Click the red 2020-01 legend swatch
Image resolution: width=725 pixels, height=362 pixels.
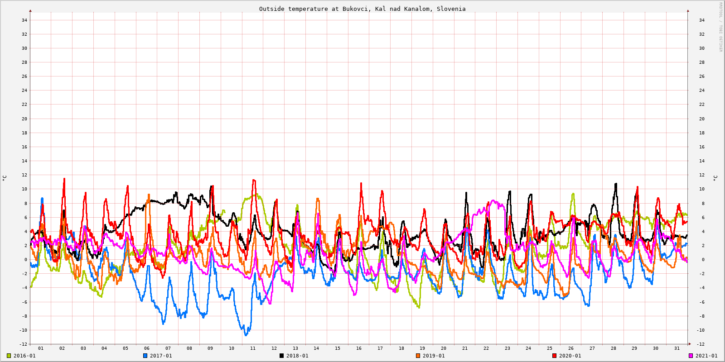tap(554, 356)
